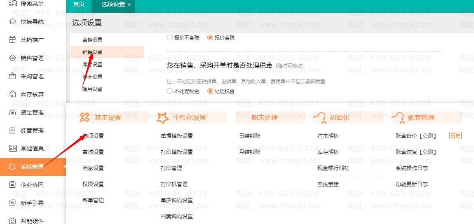The width and height of the screenshot is (474, 224).
Task: Click the 初始化 cloud gear icon
Action: (319, 118)
